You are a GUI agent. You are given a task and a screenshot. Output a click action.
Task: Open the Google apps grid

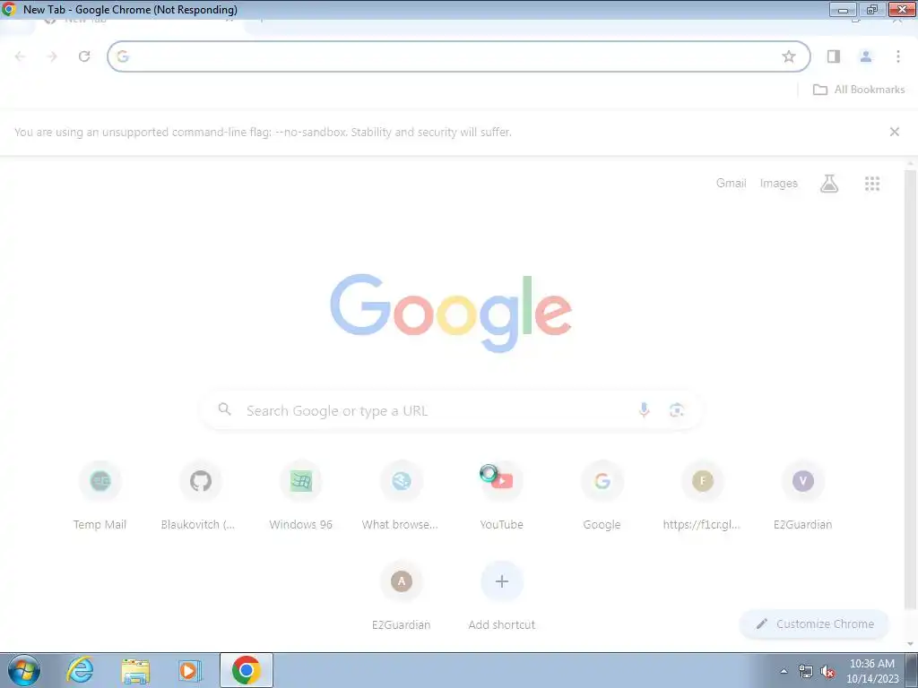(x=871, y=184)
